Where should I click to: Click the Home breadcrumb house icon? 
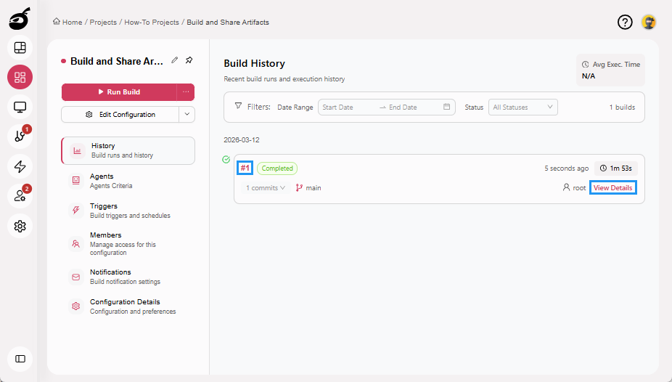pos(56,22)
